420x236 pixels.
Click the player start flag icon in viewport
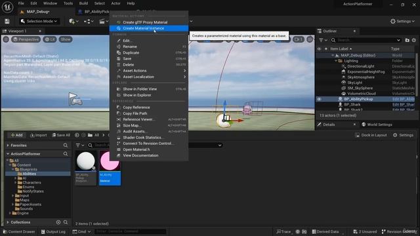75,99
